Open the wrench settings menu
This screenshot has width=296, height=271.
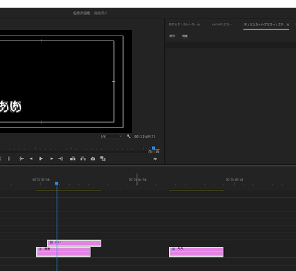pos(129,136)
